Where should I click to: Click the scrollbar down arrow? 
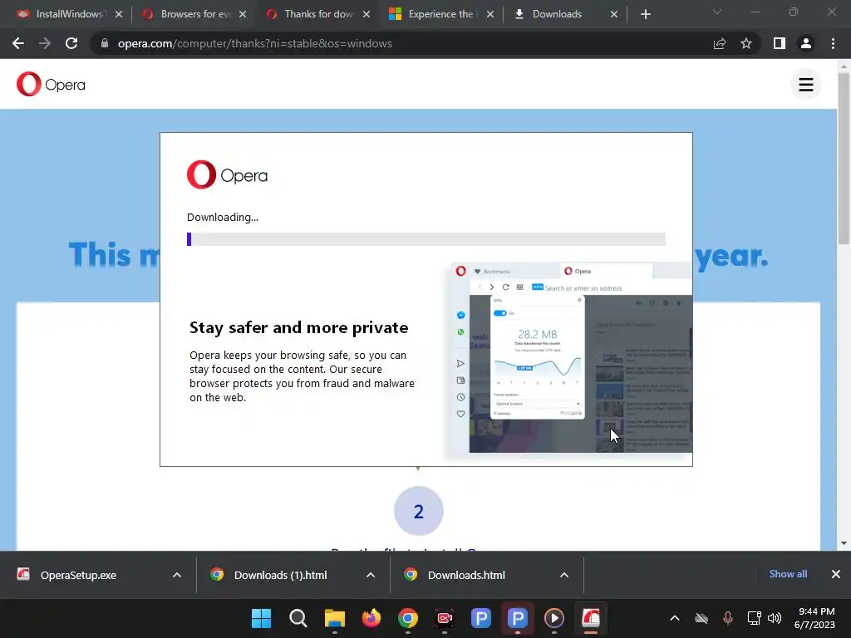[844, 543]
